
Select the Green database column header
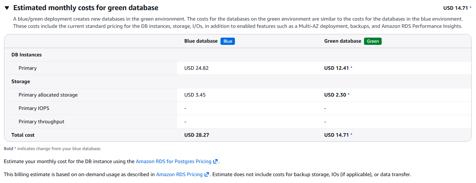[x=343, y=41]
